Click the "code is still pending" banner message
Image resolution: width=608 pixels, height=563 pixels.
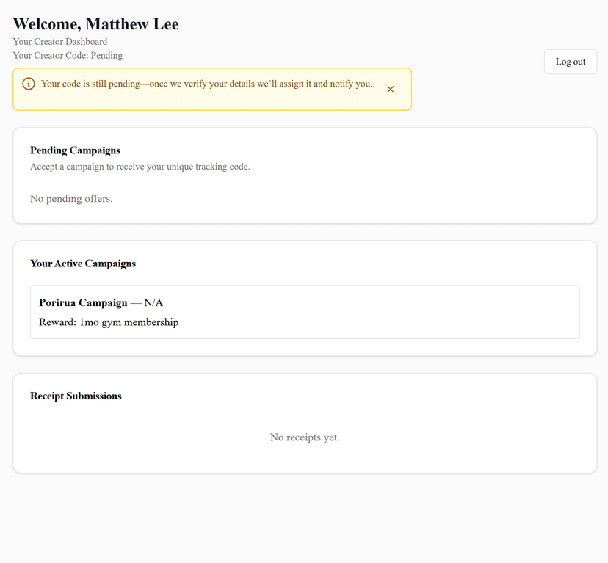point(206,84)
